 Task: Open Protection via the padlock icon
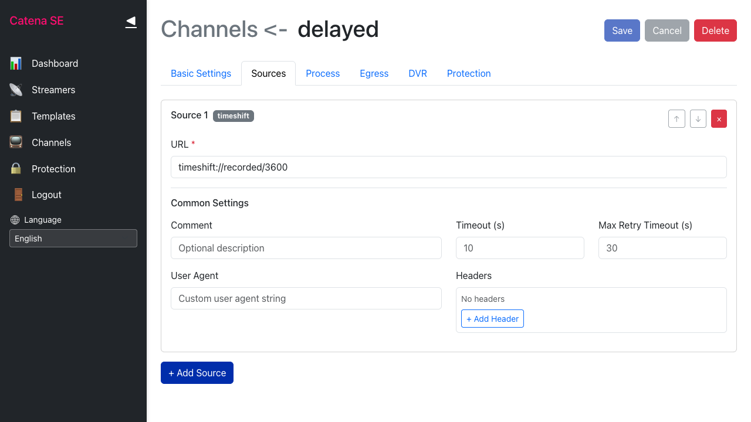(15, 169)
